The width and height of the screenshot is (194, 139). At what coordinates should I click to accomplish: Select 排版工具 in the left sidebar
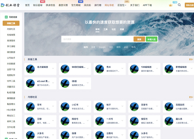(11, 23)
